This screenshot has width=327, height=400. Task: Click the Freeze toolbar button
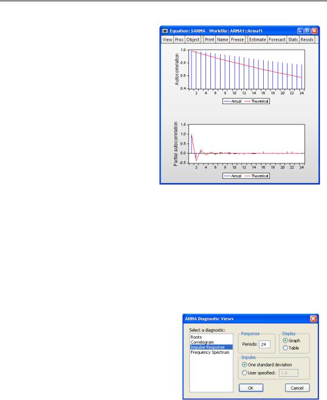click(x=237, y=40)
